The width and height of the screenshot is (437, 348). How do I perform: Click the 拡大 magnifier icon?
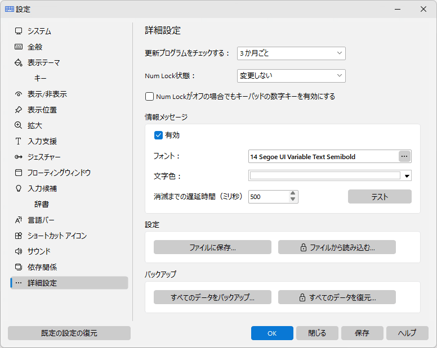(x=19, y=125)
